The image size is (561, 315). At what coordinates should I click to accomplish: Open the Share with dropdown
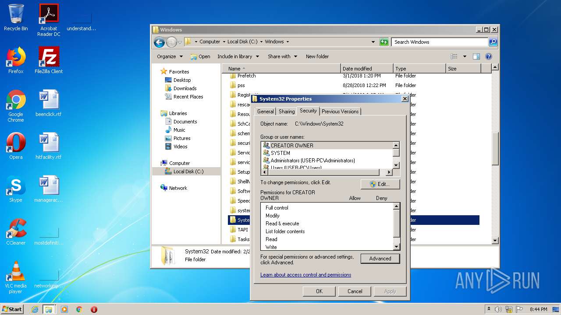click(x=282, y=56)
